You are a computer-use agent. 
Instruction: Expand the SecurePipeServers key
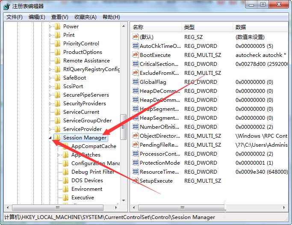coord(50,95)
